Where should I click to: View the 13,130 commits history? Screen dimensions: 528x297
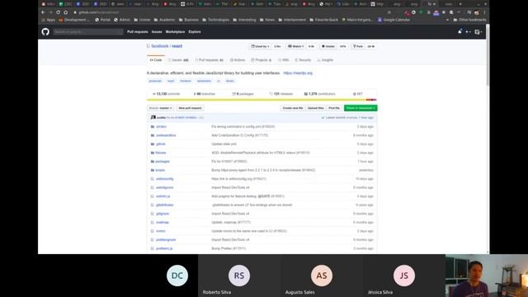(x=167, y=94)
